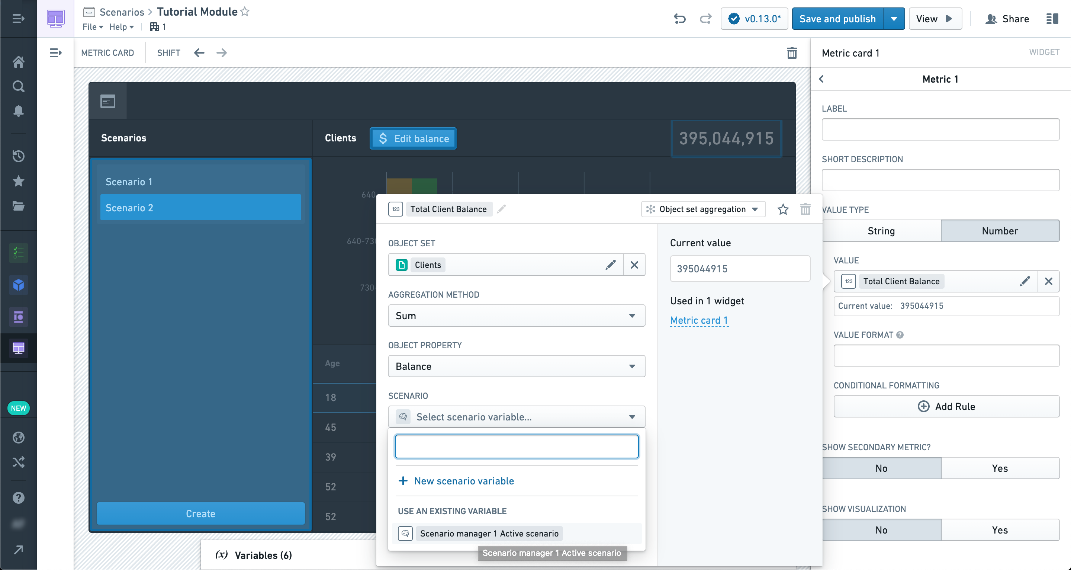Shift widget right with the right arrow

222,53
